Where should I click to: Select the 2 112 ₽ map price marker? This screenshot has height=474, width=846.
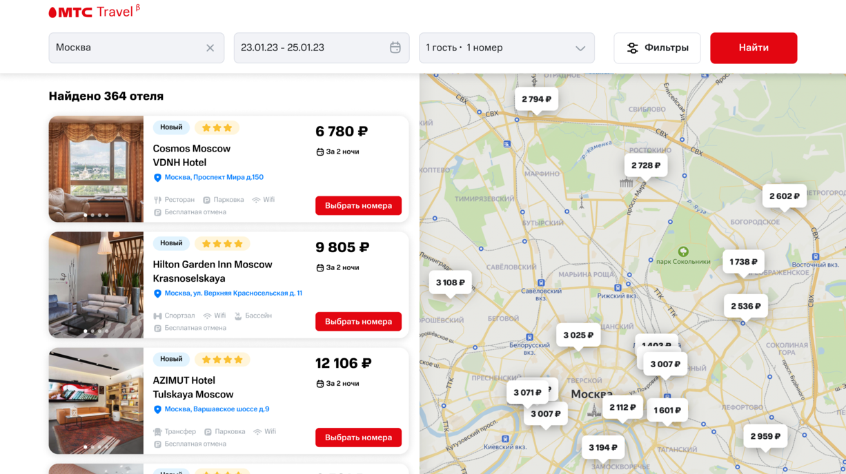pos(622,407)
